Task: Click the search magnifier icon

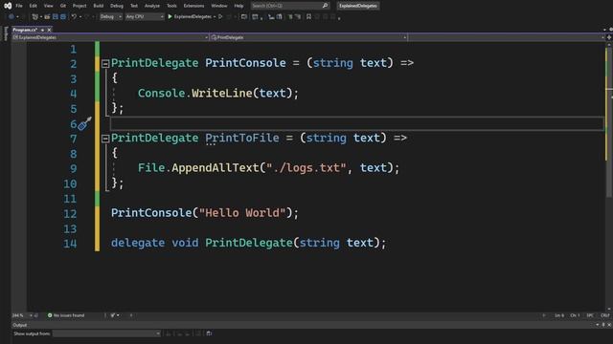Action: pyautogui.click(x=325, y=6)
